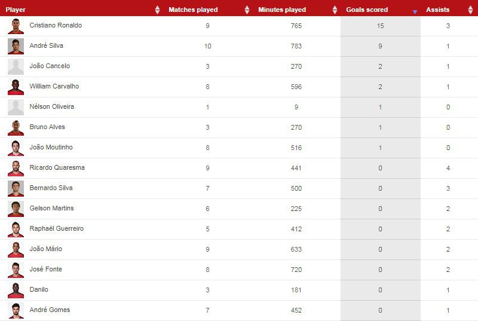Click the Goals scored column header
This screenshot has height=321, width=478.
[367, 10]
